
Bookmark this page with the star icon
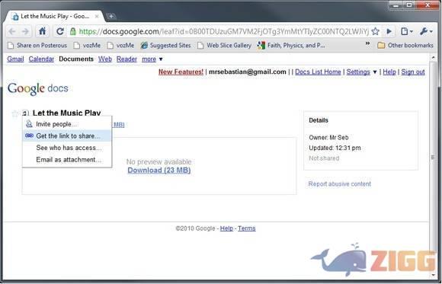[x=376, y=31]
